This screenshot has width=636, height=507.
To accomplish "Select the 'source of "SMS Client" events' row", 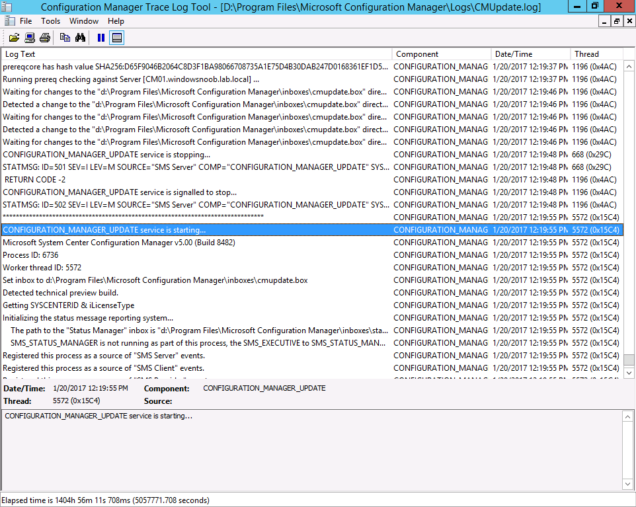I will (312, 368).
